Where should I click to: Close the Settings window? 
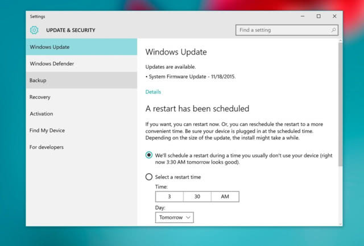click(334, 16)
